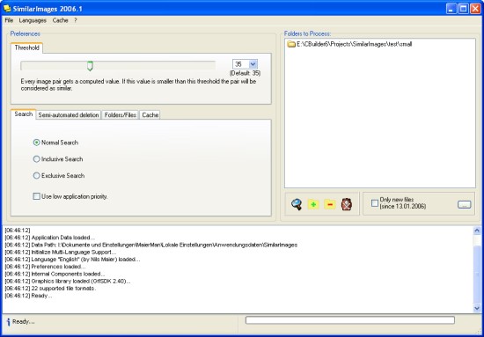Click log line 'Application Data loaded...'
Viewport: 484px width, 337px height.
tap(50, 238)
